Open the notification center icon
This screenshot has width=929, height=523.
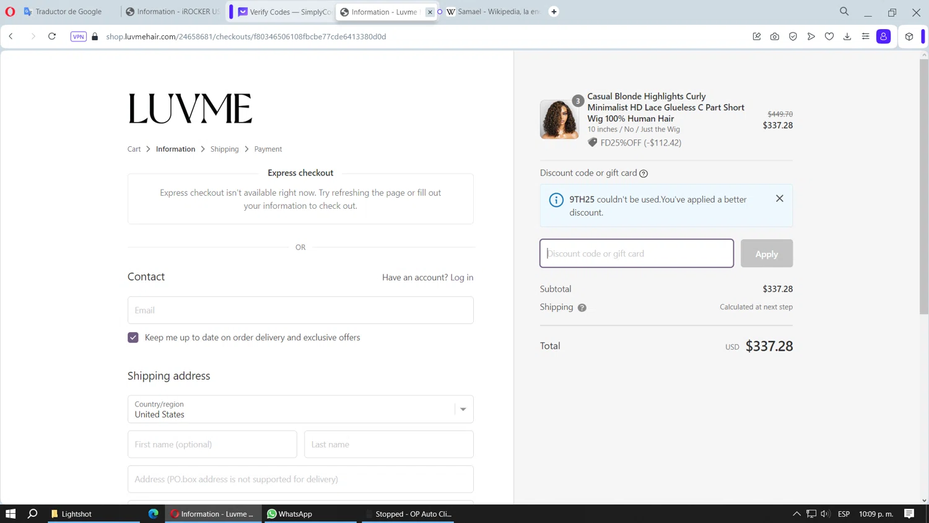[909, 514]
